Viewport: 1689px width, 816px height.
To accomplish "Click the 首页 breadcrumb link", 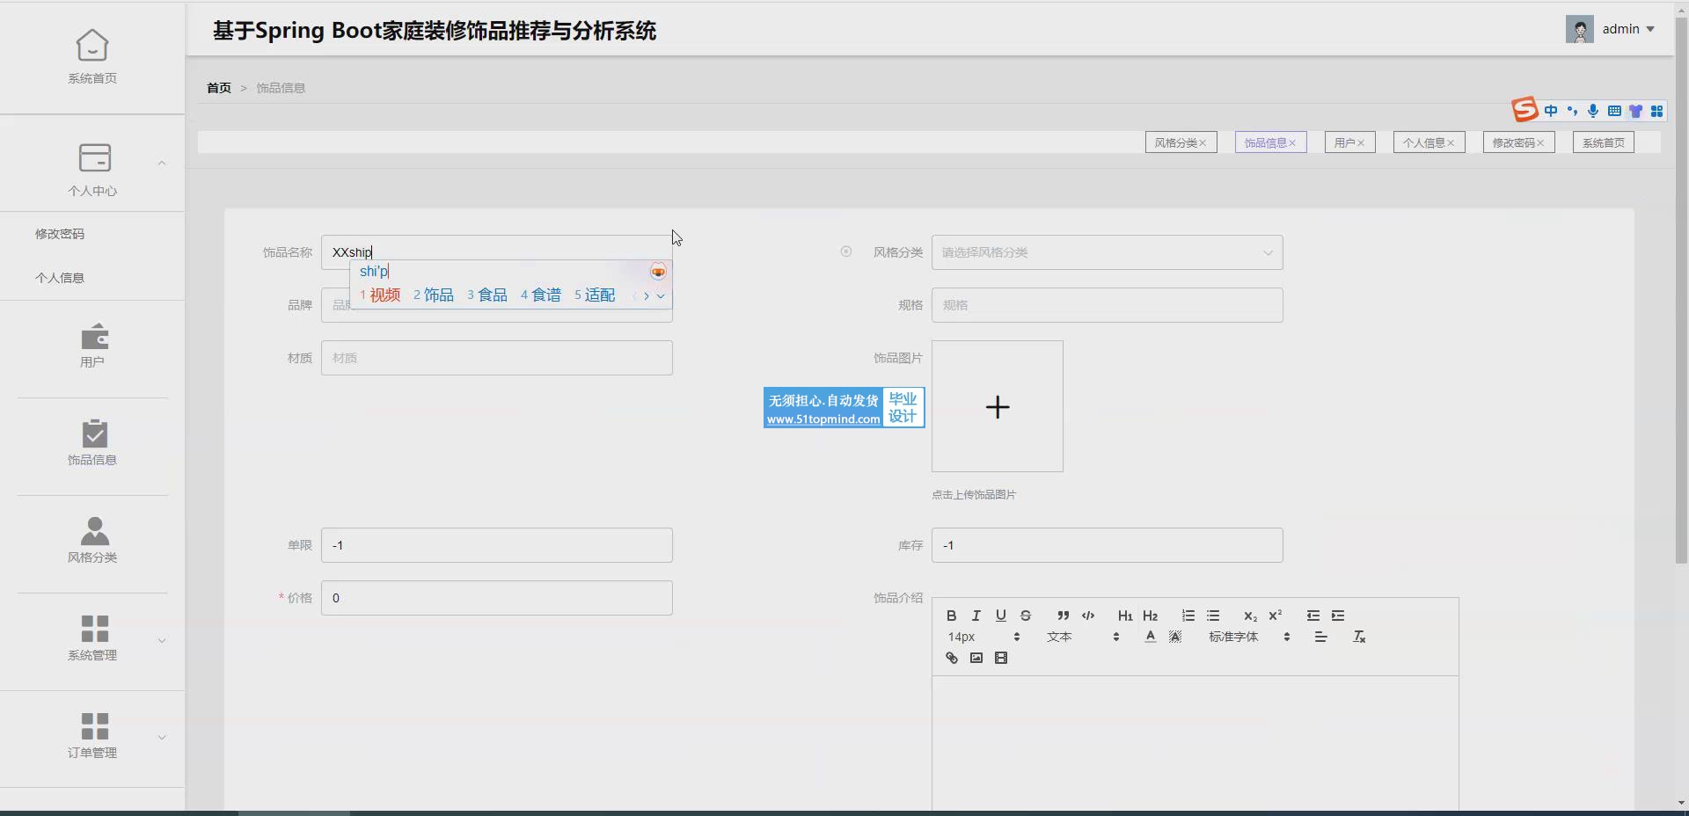I will pyautogui.click(x=218, y=88).
